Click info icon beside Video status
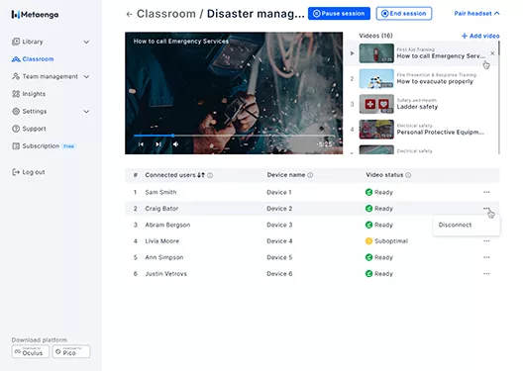Screen dimensions: 523x371 408,175
